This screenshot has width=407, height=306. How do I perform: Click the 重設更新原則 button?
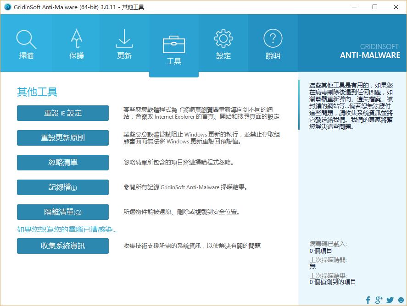click(63, 138)
